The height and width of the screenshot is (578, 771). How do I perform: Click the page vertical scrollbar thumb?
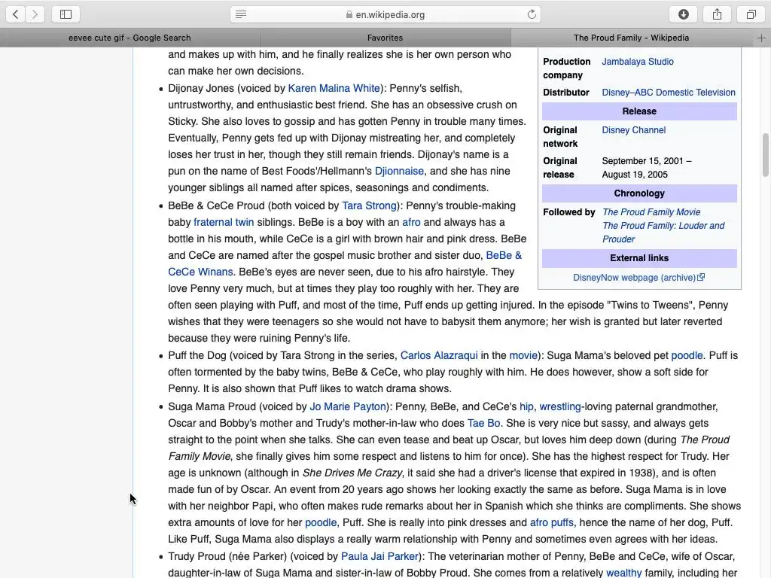pyautogui.click(x=765, y=155)
